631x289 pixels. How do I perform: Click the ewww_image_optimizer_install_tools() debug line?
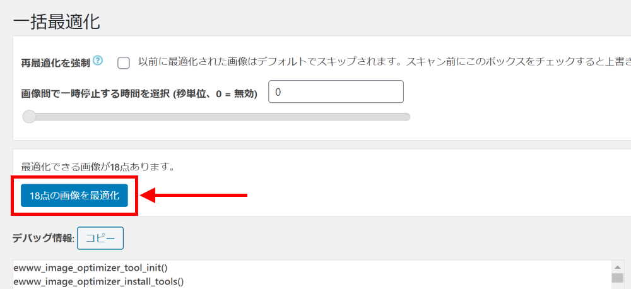pos(98,281)
